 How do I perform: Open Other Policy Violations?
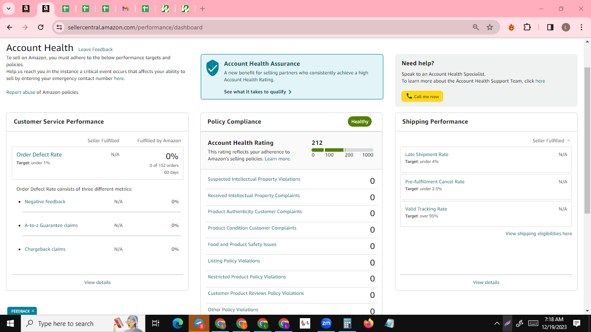point(233,310)
